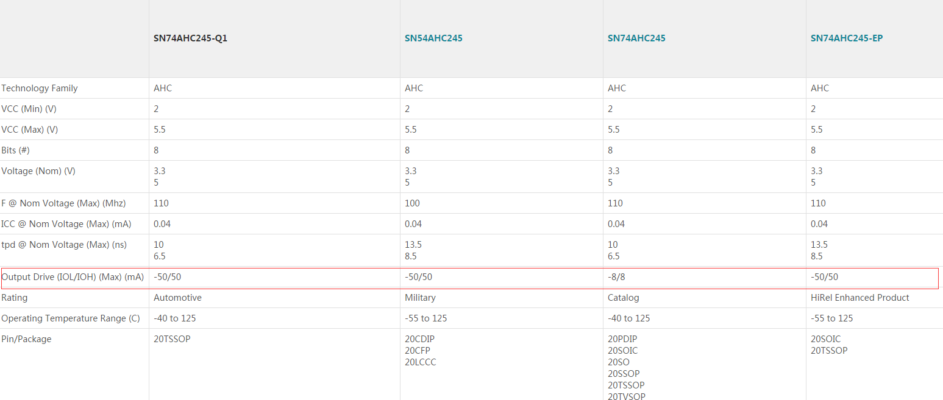
Task: Click the Automotive rating cell
Action: (177, 298)
